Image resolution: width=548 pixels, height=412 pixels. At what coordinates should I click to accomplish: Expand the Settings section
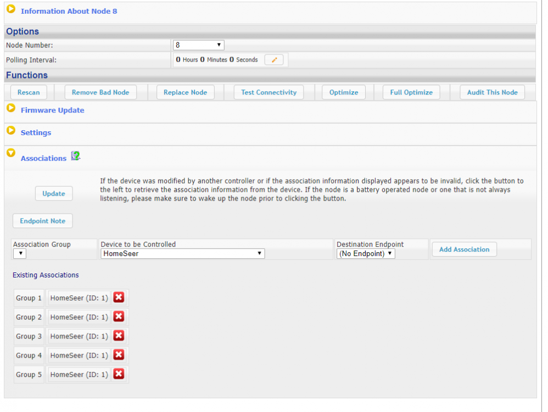pos(11,131)
